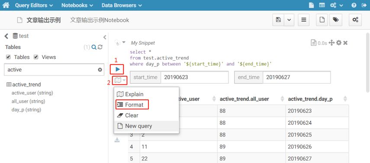Open the snippet log icon beside 0.0s
This screenshot has height=163, width=370.
click(x=313, y=43)
